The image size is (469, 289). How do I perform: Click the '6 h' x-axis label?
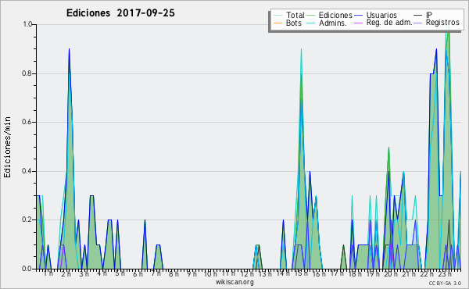[x=138, y=274]
